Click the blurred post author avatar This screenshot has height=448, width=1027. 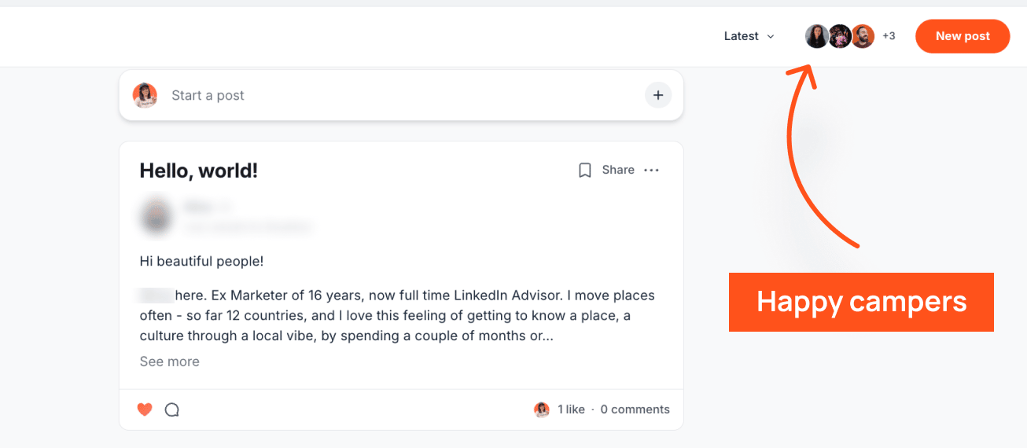coord(156,216)
